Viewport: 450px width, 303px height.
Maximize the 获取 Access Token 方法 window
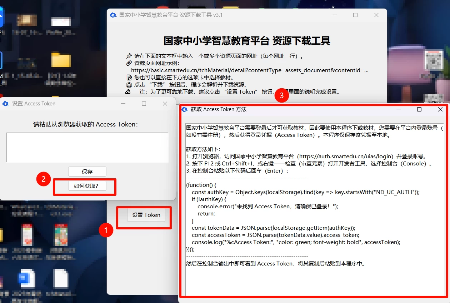(419, 109)
